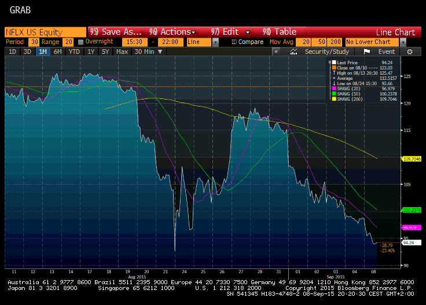The width and height of the screenshot is (426, 305).
Task: Click the Save As button
Action: (x=115, y=32)
